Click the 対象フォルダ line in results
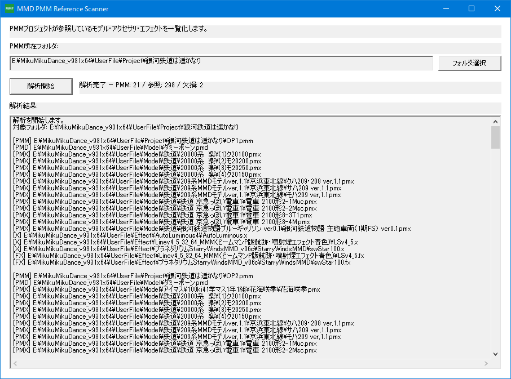This screenshot has height=379, width=511. pos(125,127)
